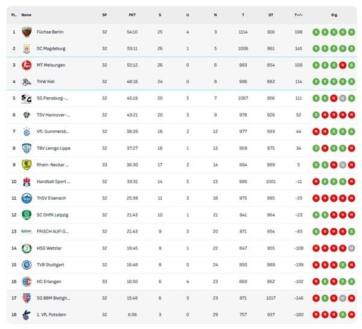362x329 pixels.
Task: Click the VfL Gummersbach crest icon
Action: (27, 132)
